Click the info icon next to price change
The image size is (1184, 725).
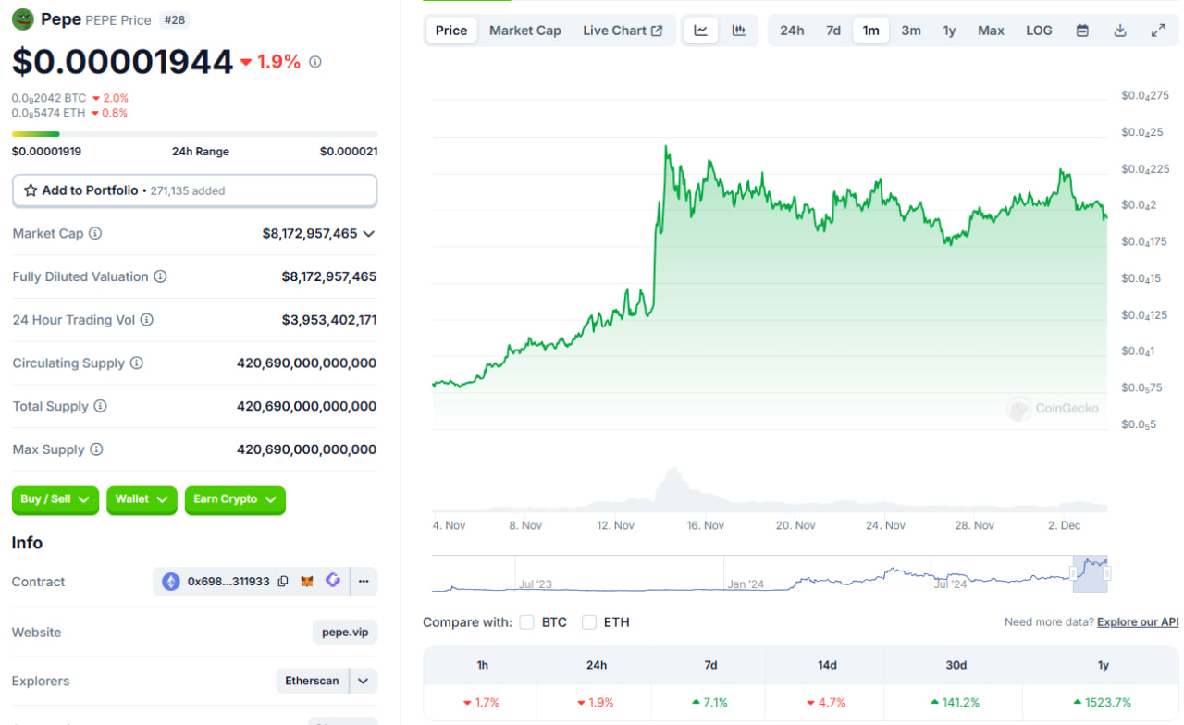click(x=314, y=62)
